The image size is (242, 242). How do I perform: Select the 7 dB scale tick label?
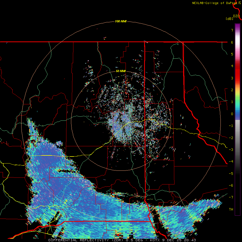232,30
